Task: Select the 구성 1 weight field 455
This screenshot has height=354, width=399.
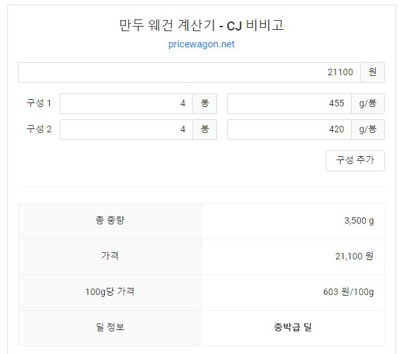Action: pos(290,104)
